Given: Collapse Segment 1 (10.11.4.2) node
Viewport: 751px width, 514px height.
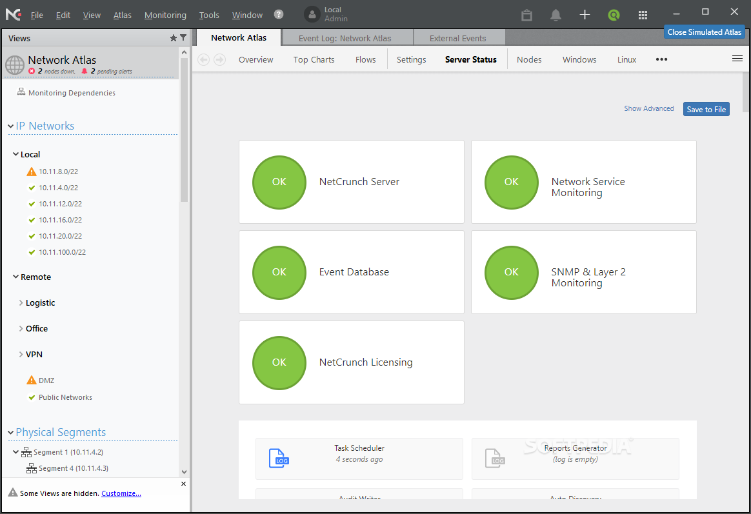Looking at the screenshot, I should click(15, 451).
